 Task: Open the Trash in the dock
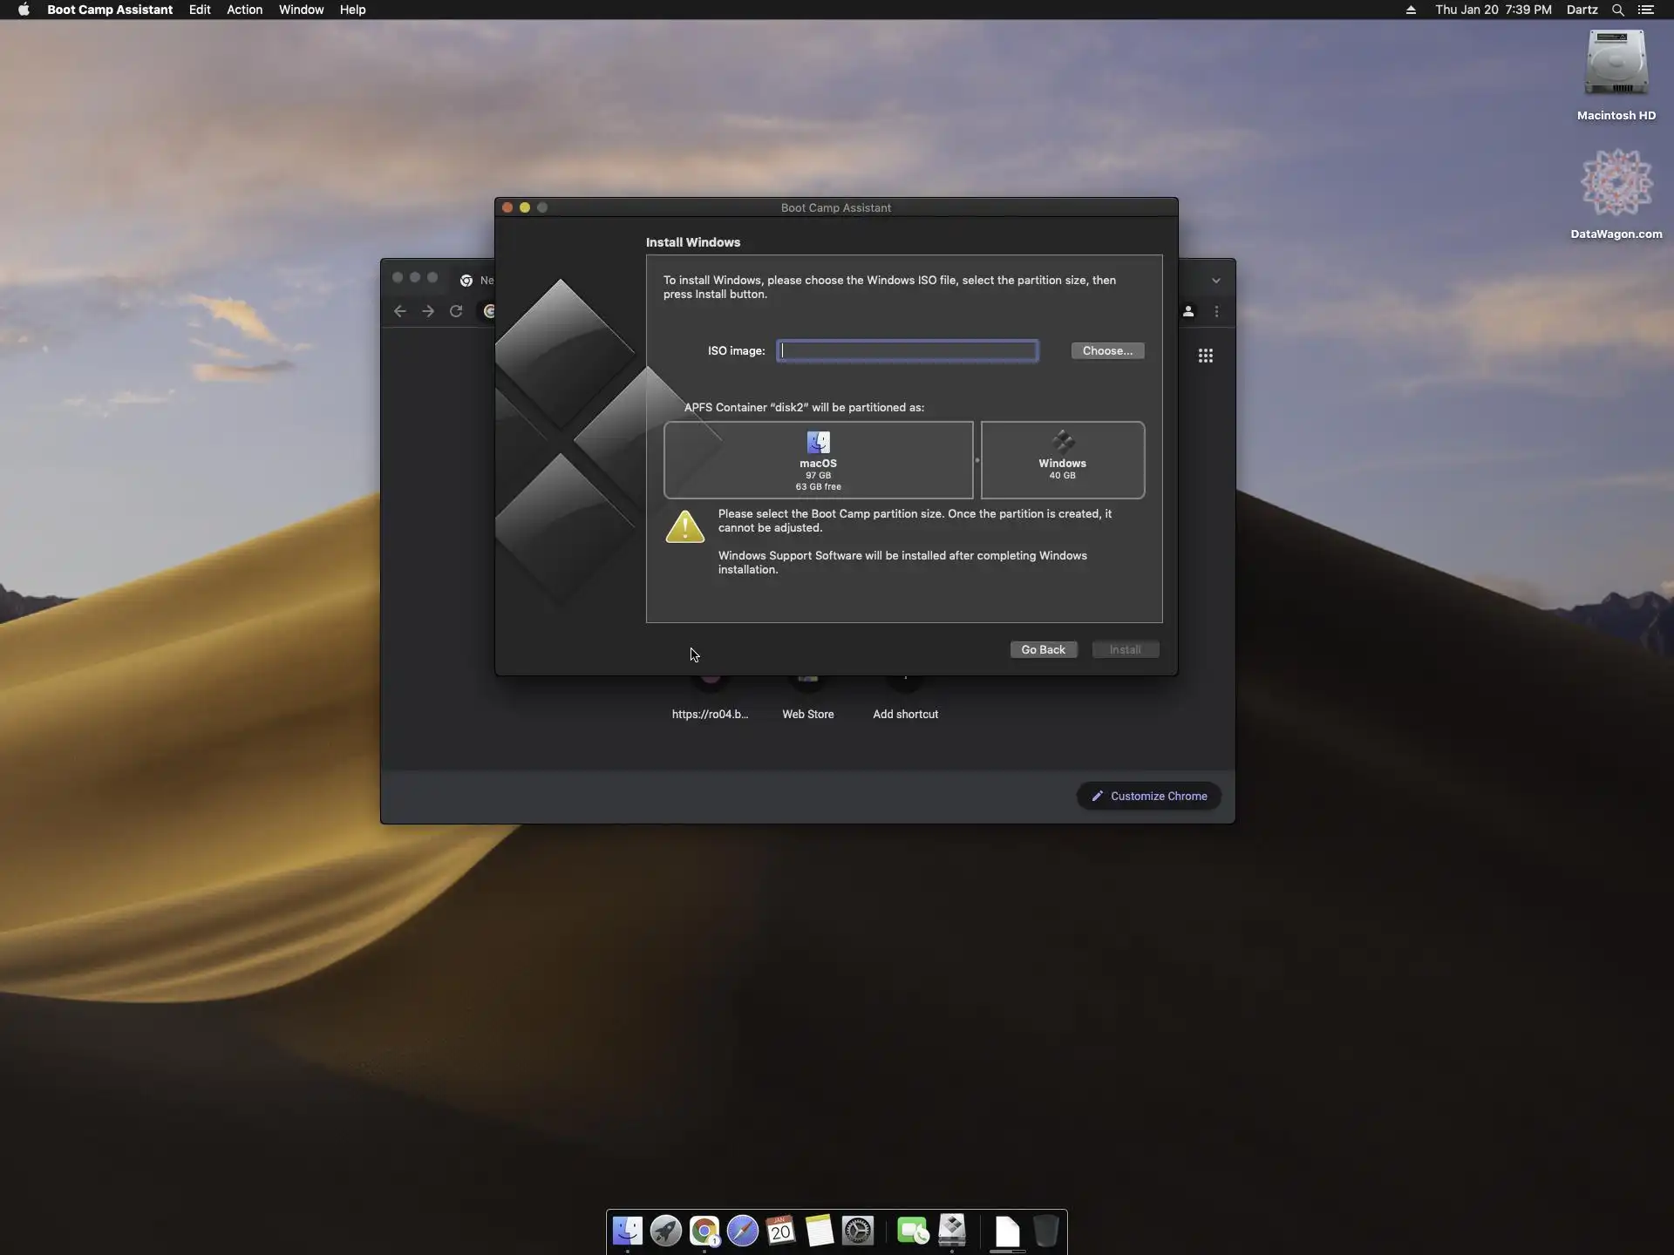tap(1045, 1231)
